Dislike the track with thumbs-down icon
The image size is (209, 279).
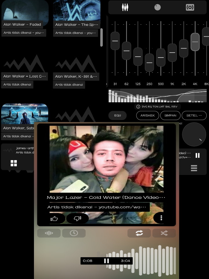click(78, 218)
